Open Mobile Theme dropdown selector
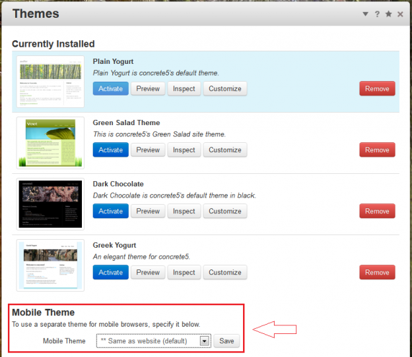Viewport: 412px width, 357px height. coord(153,341)
